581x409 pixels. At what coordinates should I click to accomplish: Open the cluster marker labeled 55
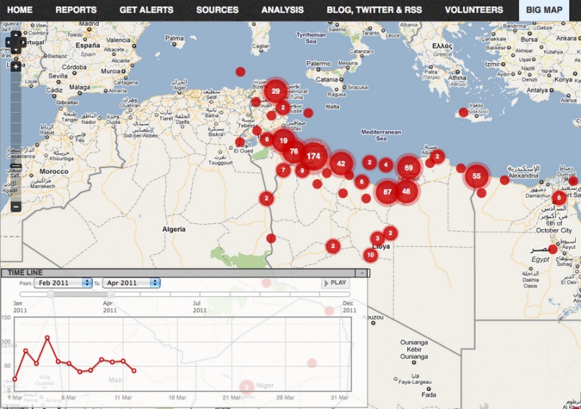477,176
